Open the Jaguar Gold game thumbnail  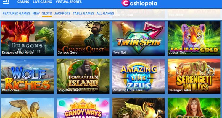coord(194,39)
